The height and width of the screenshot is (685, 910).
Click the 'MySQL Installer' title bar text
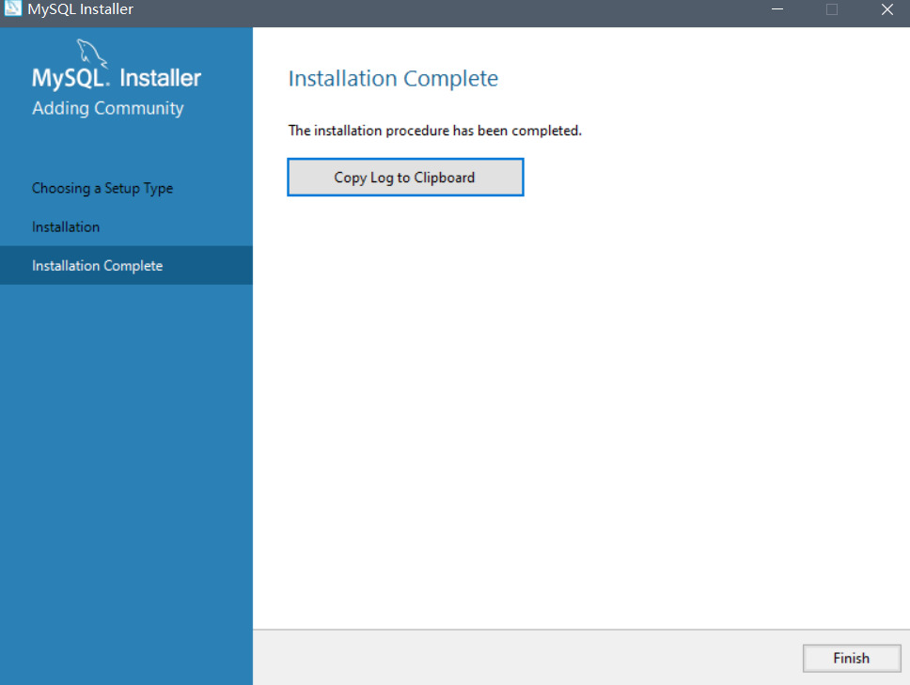[x=80, y=9]
